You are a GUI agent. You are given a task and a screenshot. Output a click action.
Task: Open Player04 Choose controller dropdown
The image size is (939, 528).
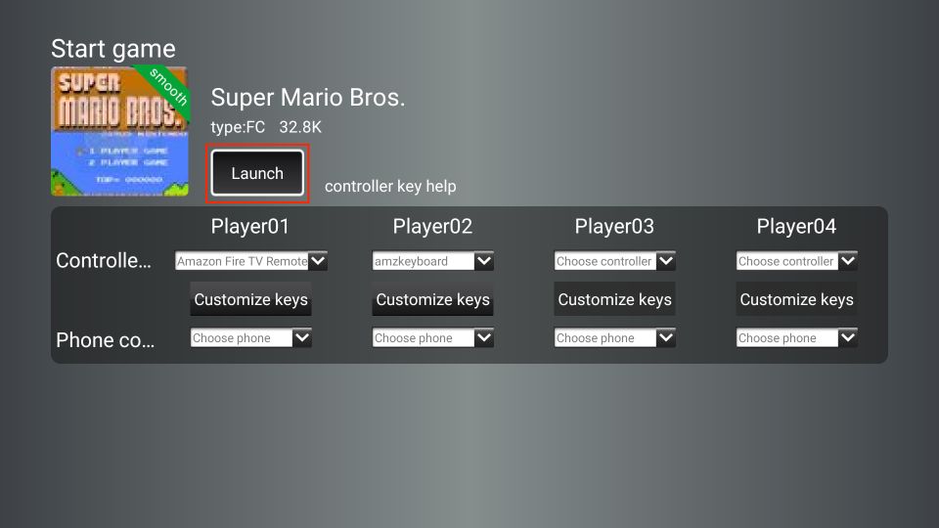(796, 261)
